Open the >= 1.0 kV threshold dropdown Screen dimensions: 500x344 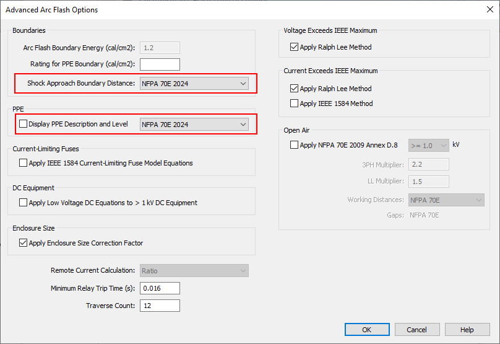[428, 145]
